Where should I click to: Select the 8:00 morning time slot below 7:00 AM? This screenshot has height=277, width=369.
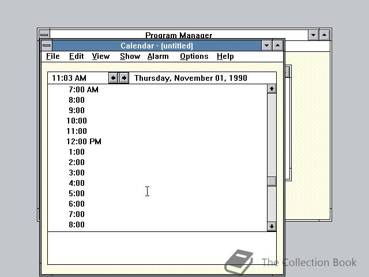[157, 100]
